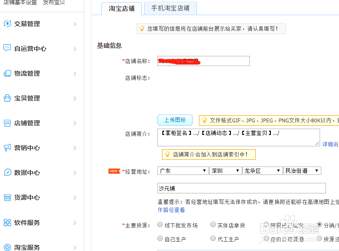Click into the 店铺简介 text area
The height and width of the screenshot is (251, 339).
click(238, 137)
